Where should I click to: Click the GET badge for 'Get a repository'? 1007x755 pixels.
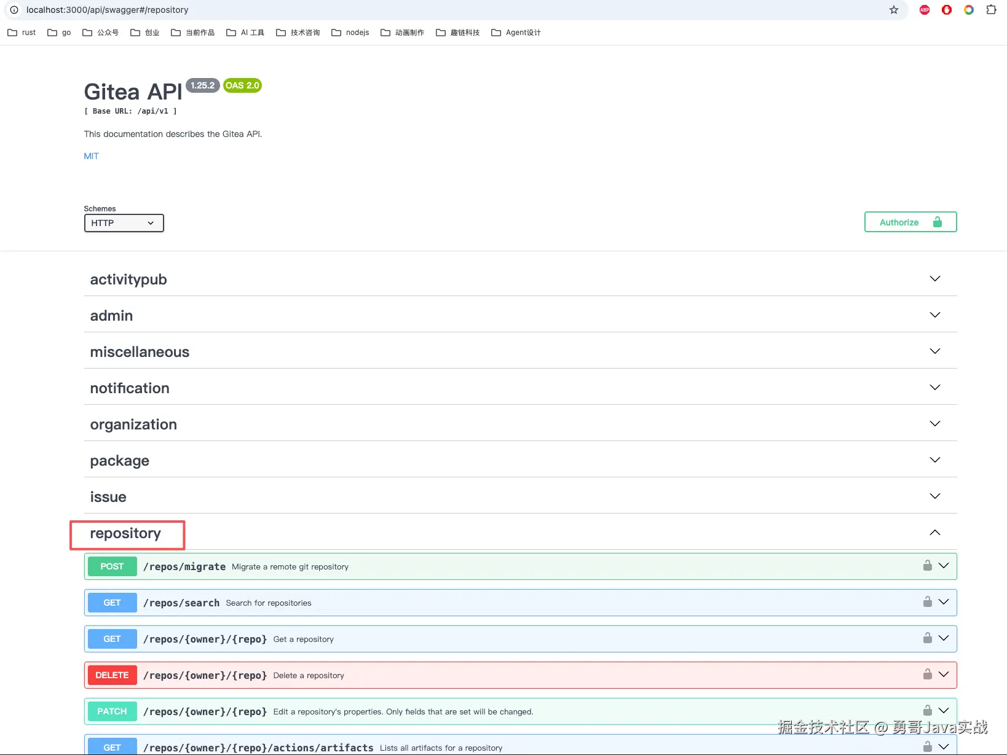point(112,639)
